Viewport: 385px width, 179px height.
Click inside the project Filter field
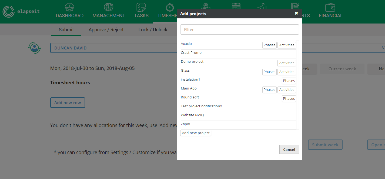tap(239, 29)
